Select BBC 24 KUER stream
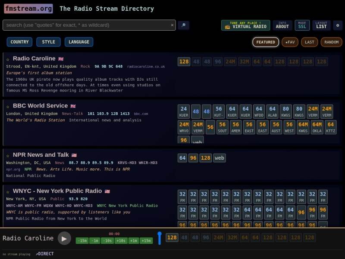The image size is (345, 259). point(184,111)
